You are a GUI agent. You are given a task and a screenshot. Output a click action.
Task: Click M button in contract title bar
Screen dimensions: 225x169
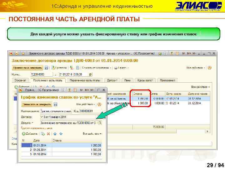coord(183,54)
